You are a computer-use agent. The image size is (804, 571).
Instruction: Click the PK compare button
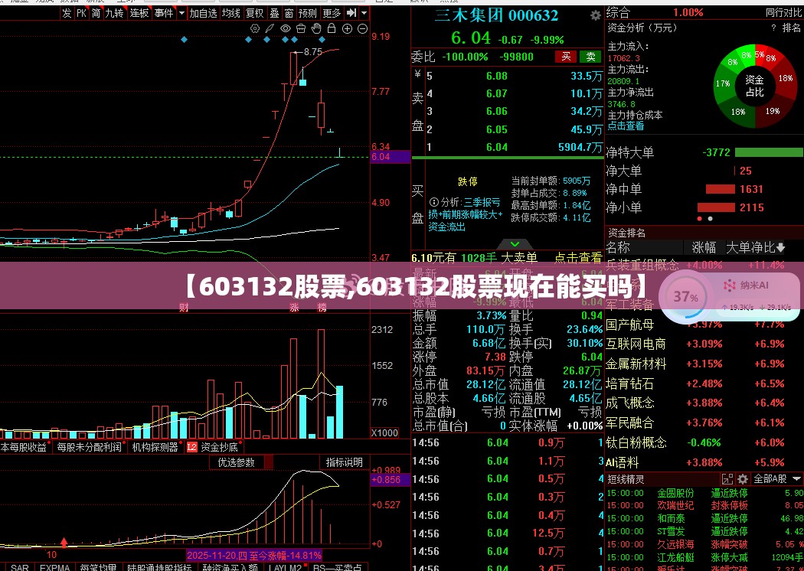(x=81, y=13)
